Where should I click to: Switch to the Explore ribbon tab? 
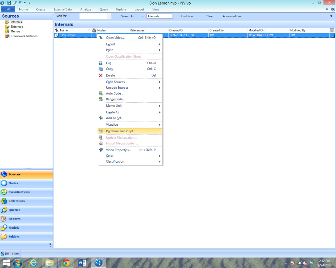pyautogui.click(x=121, y=9)
